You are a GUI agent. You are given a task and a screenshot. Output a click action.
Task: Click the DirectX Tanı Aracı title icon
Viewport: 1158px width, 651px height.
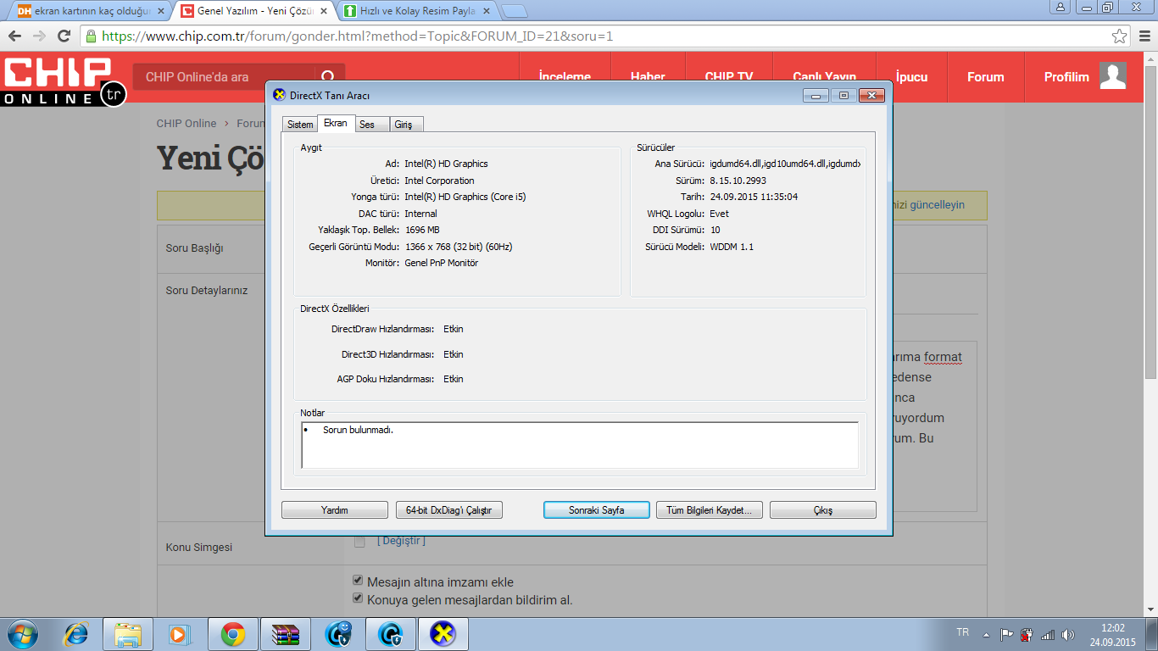tap(280, 95)
